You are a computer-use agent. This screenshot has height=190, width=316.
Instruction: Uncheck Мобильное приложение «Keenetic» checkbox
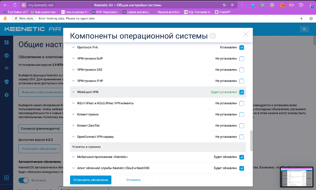click(242, 157)
